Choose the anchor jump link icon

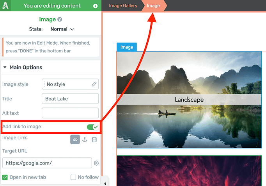tap(85, 140)
